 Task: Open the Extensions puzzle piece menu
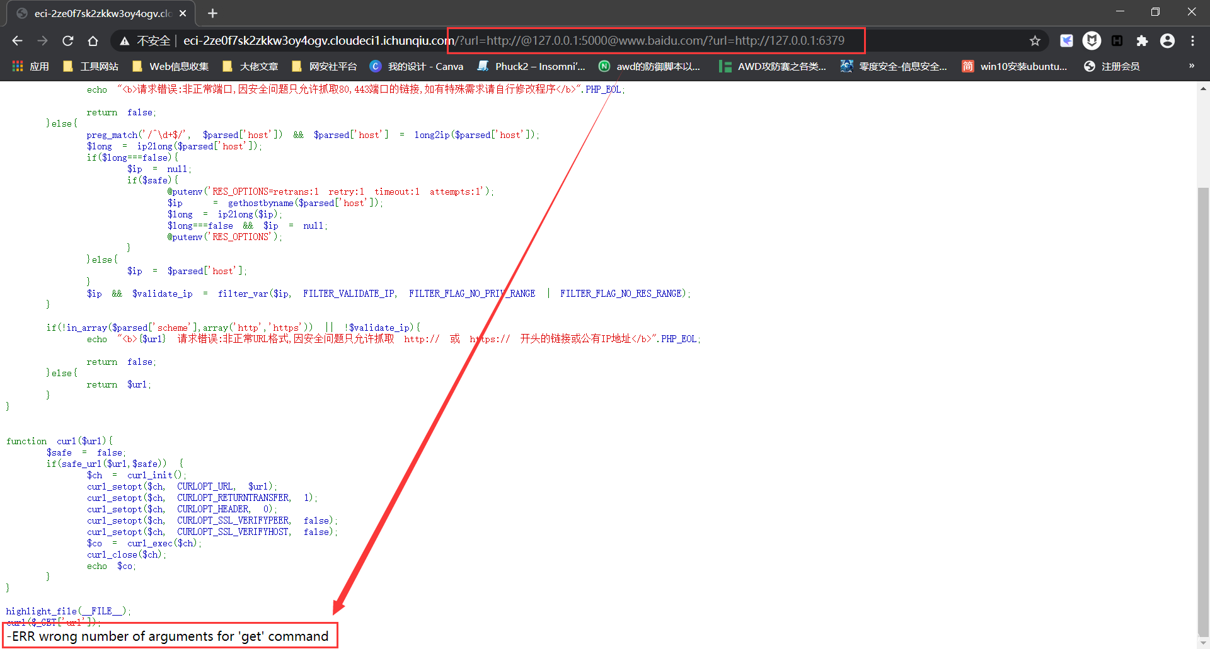tap(1142, 41)
